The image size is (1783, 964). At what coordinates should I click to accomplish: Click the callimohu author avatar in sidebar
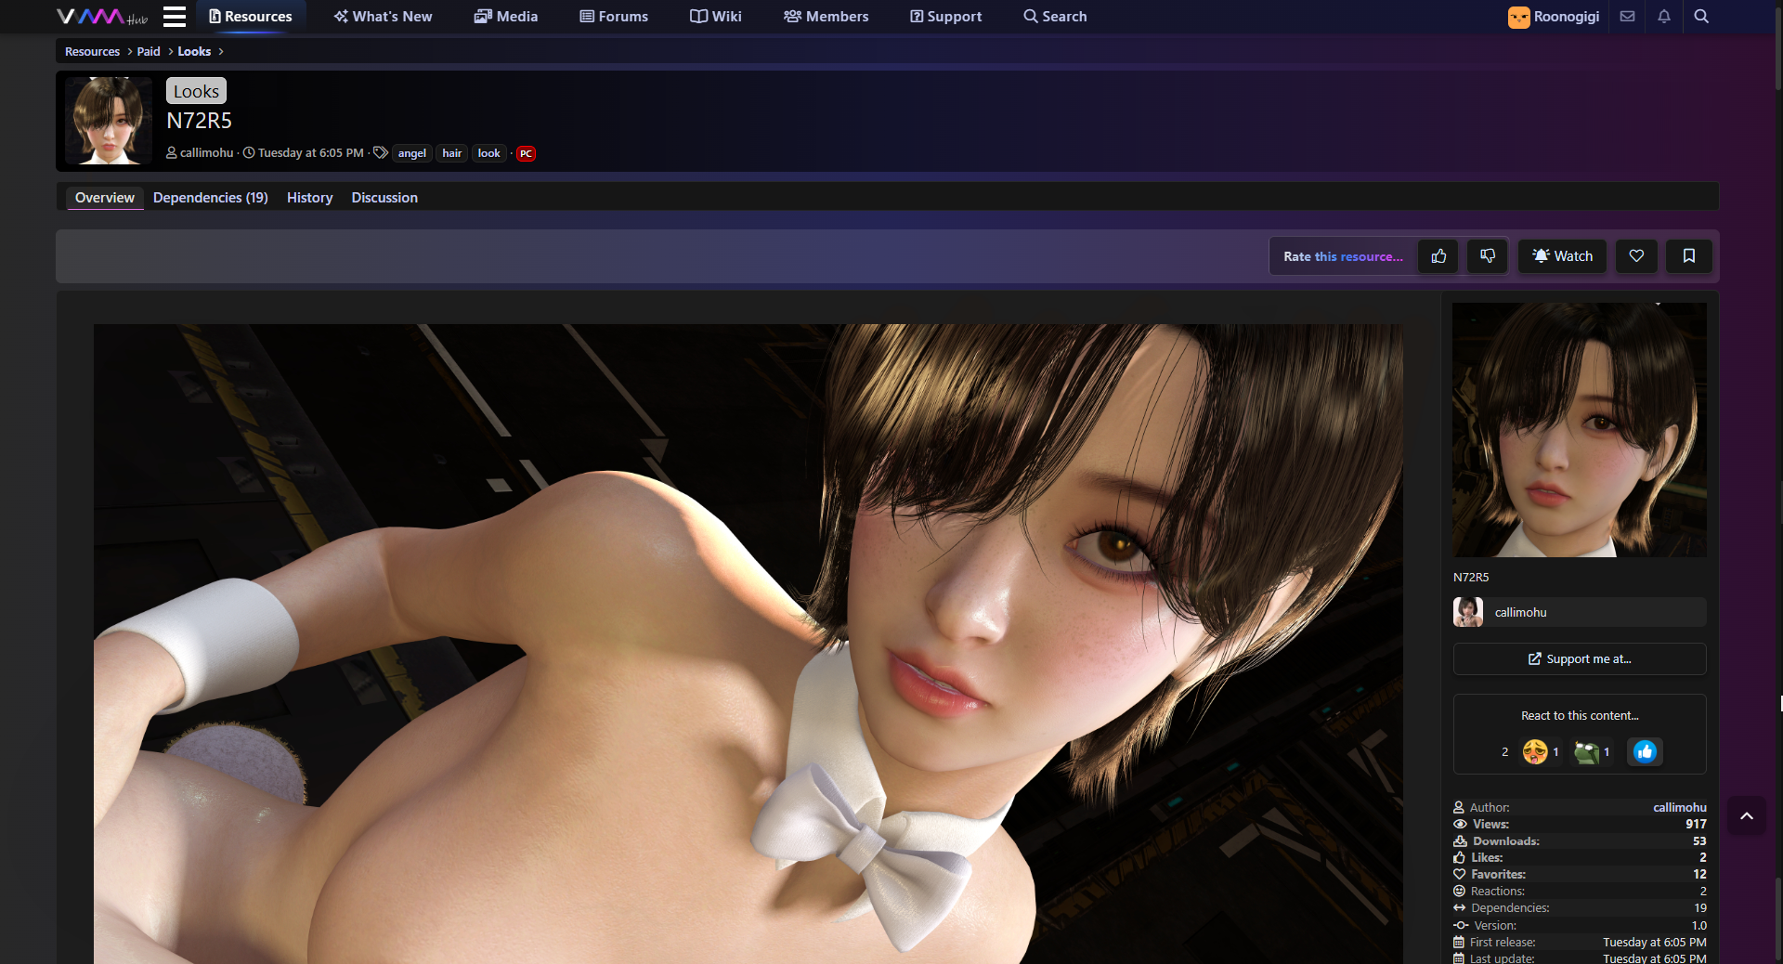pos(1468,612)
